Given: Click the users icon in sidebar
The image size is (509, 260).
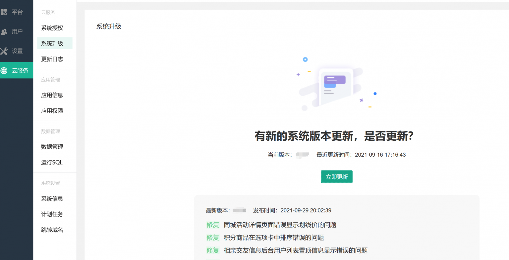Looking at the screenshot, I should 4,32.
